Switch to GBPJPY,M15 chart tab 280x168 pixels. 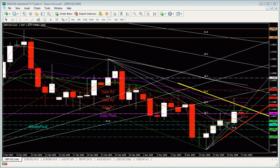85,159
